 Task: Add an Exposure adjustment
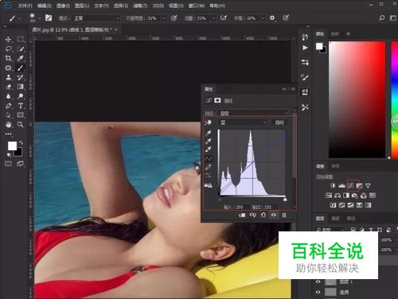(359, 185)
